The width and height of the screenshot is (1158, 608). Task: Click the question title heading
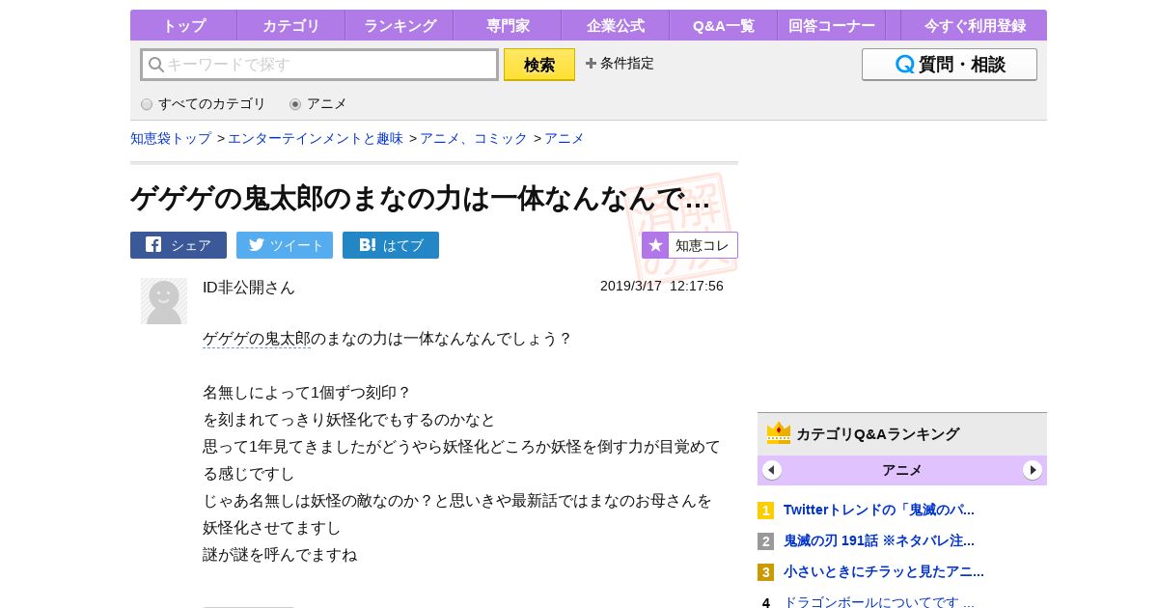coord(421,198)
